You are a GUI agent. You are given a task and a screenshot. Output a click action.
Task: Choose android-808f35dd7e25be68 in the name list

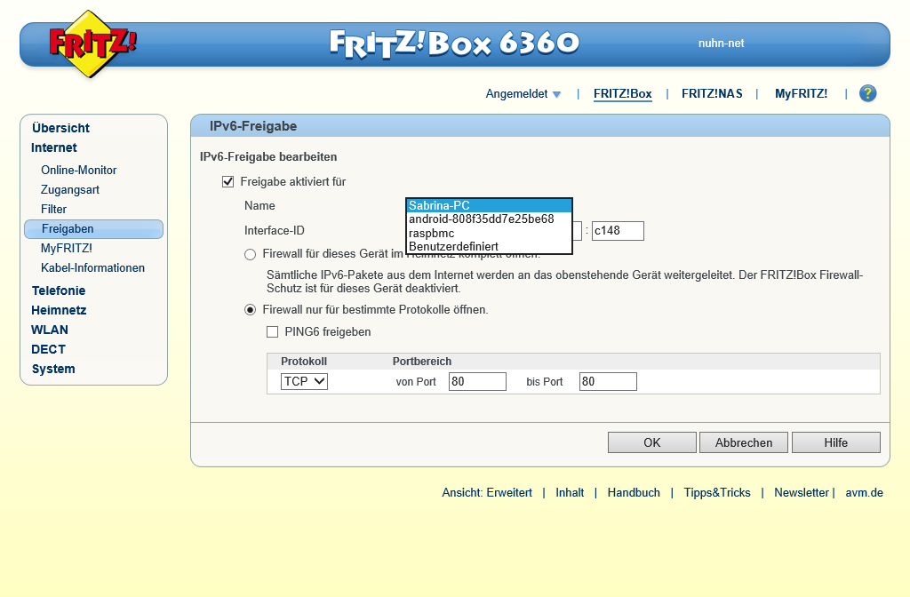[x=490, y=219]
